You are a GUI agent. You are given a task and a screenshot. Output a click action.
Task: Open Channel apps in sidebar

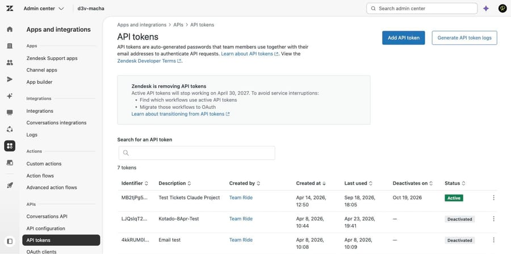tap(41, 70)
